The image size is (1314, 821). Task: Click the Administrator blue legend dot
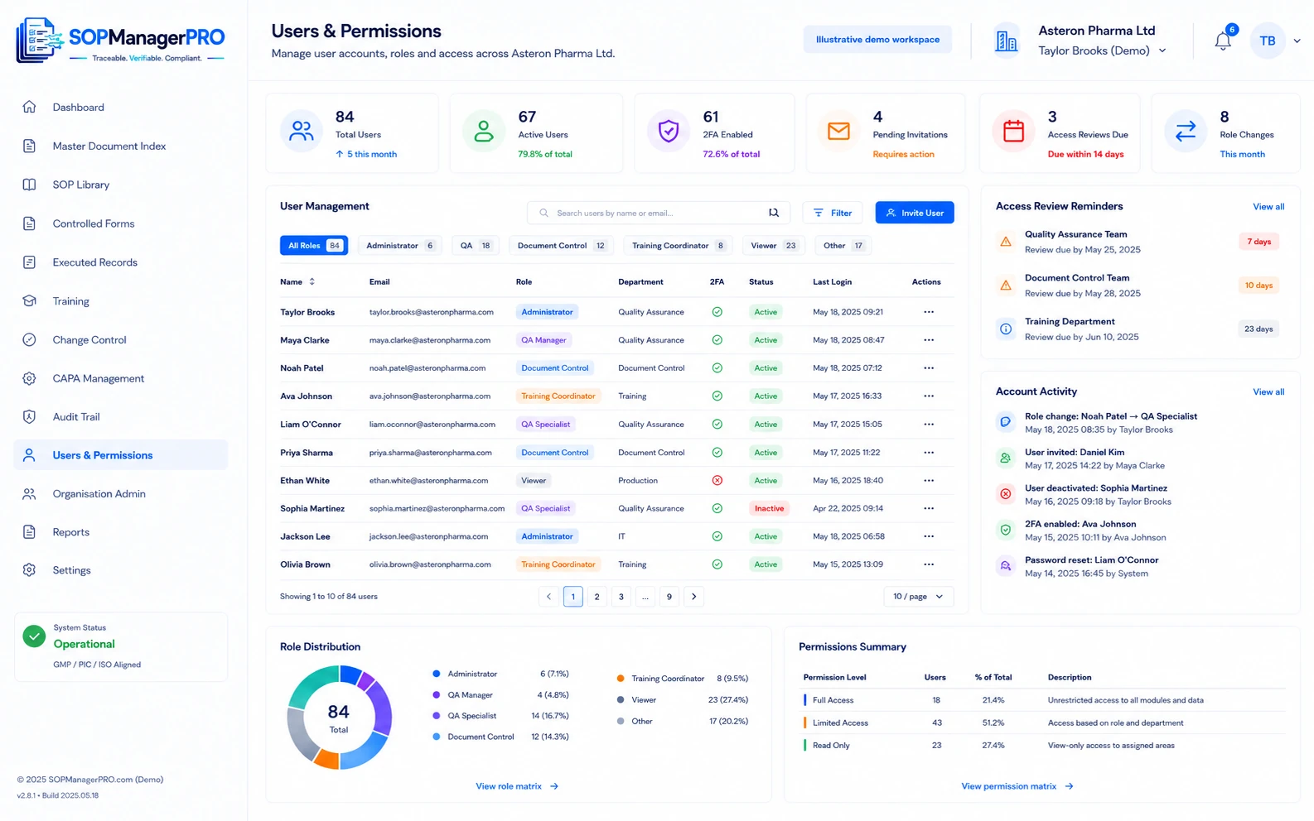tap(437, 675)
